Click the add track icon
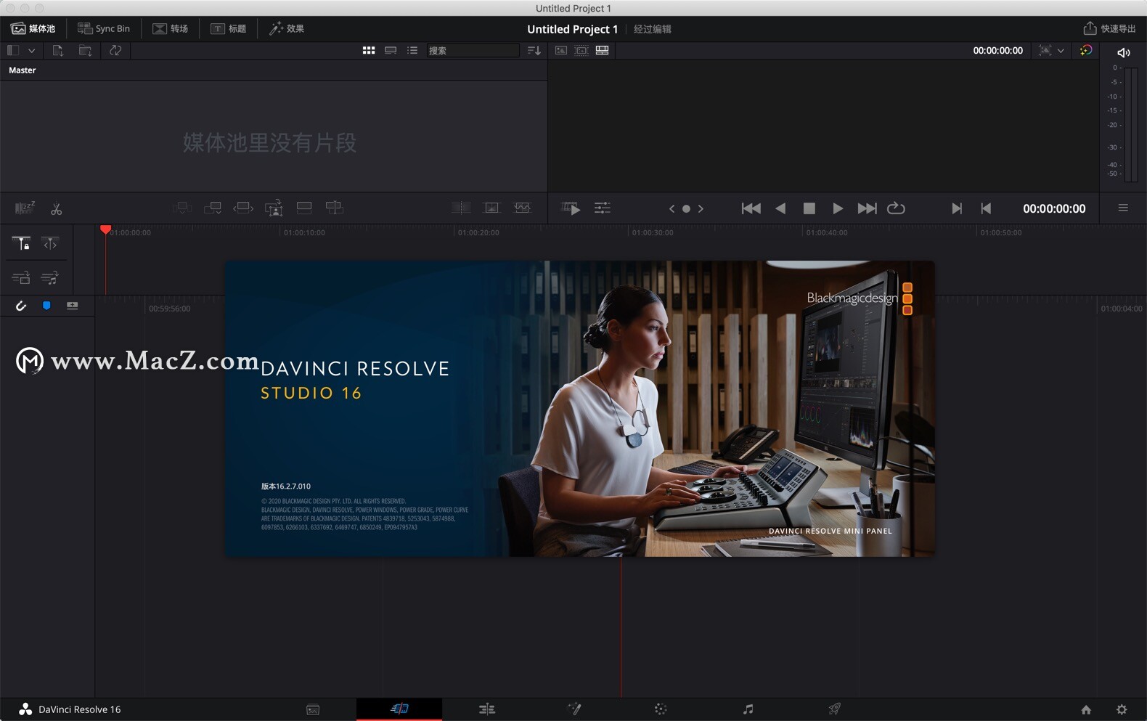 click(x=72, y=306)
